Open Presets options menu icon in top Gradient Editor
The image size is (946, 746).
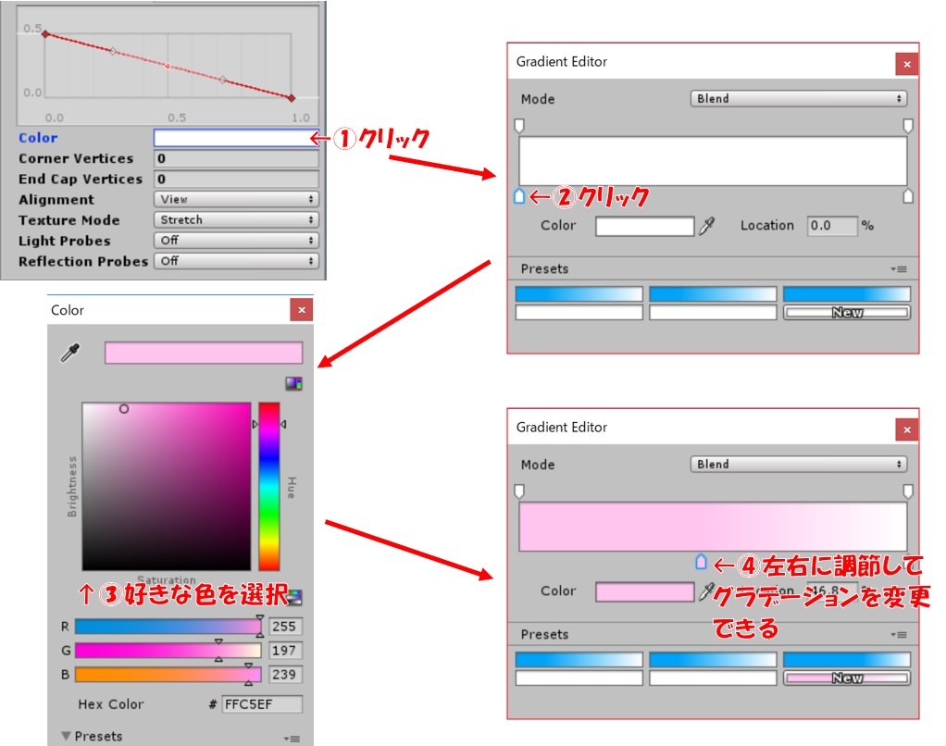[x=899, y=269]
